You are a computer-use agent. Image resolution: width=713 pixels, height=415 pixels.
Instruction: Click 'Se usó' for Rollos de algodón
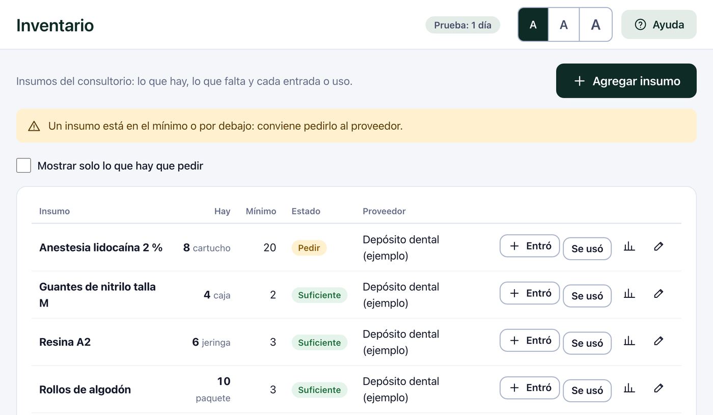pos(587,391)
